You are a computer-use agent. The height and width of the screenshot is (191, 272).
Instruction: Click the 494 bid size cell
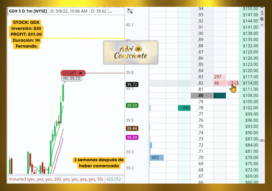[184, 108]
